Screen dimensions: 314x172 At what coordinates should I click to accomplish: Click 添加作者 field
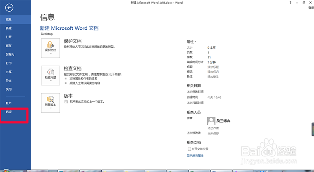[x=213, y=128]
